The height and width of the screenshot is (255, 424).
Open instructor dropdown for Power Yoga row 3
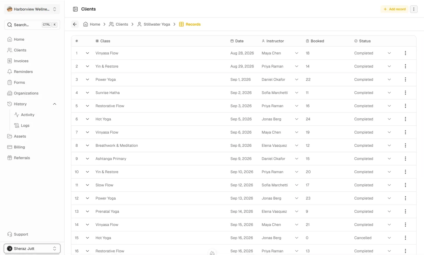[297, 80]
